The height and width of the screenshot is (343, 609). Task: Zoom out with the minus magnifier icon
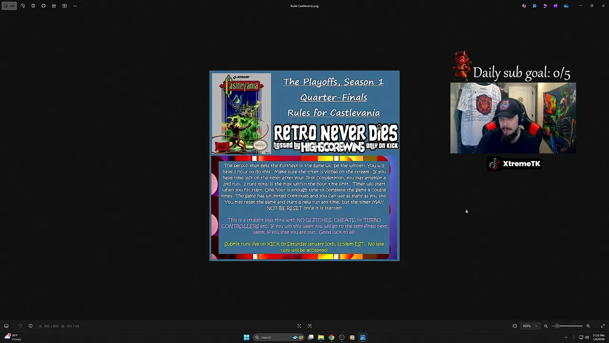546,326
